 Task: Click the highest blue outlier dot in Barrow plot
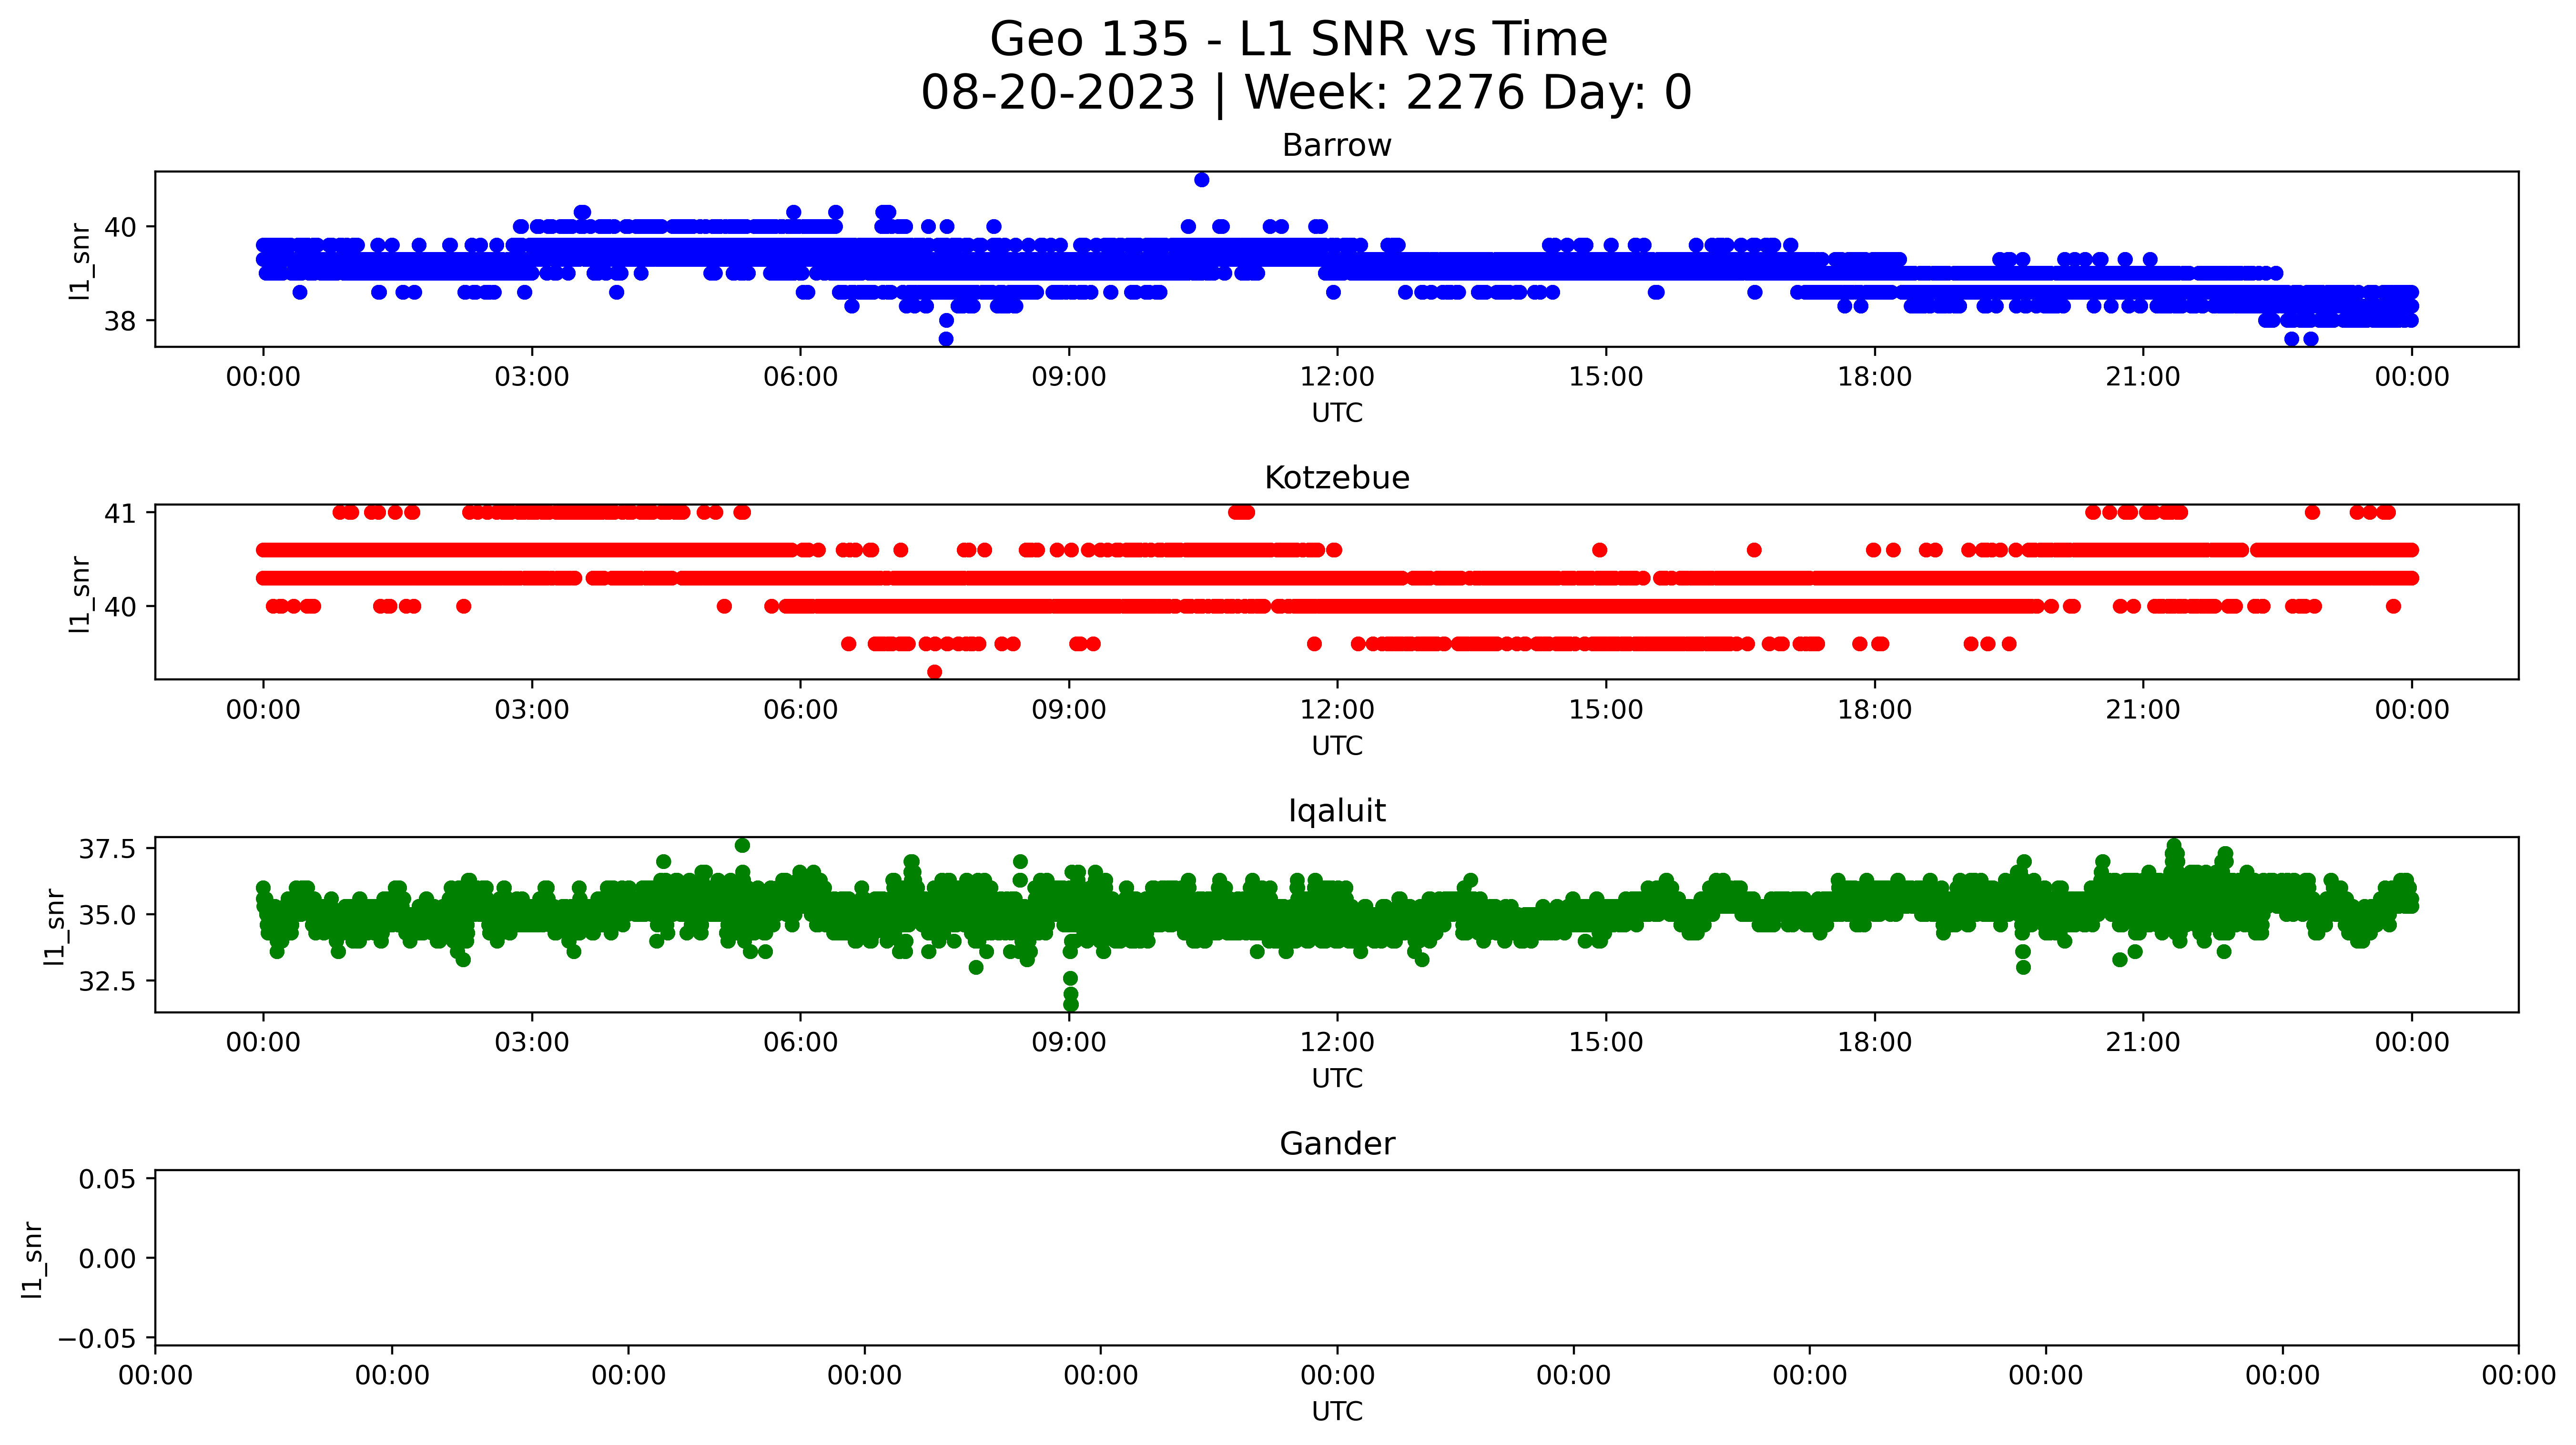tap(1202, 180)
